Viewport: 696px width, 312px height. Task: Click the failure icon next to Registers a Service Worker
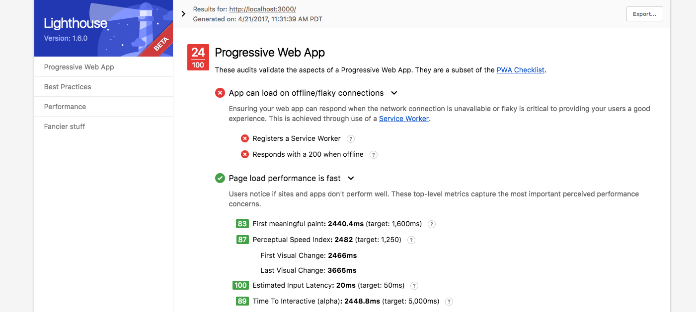pyautogui.click(x=244, y=138)
